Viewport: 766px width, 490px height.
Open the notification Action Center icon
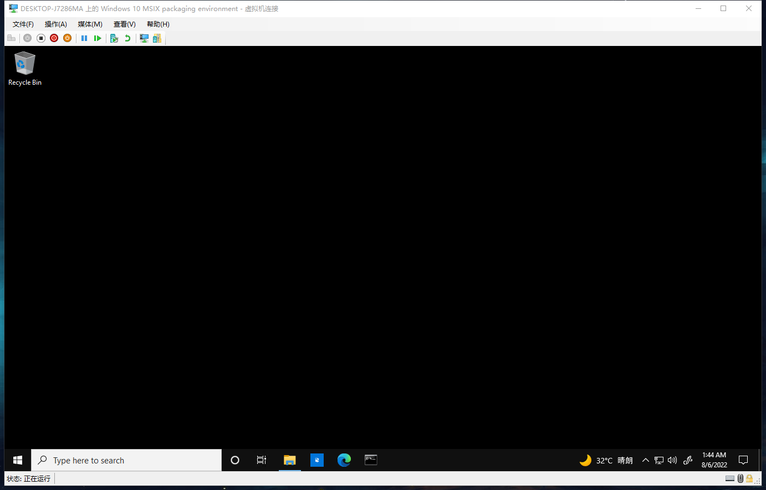point(743,460)
